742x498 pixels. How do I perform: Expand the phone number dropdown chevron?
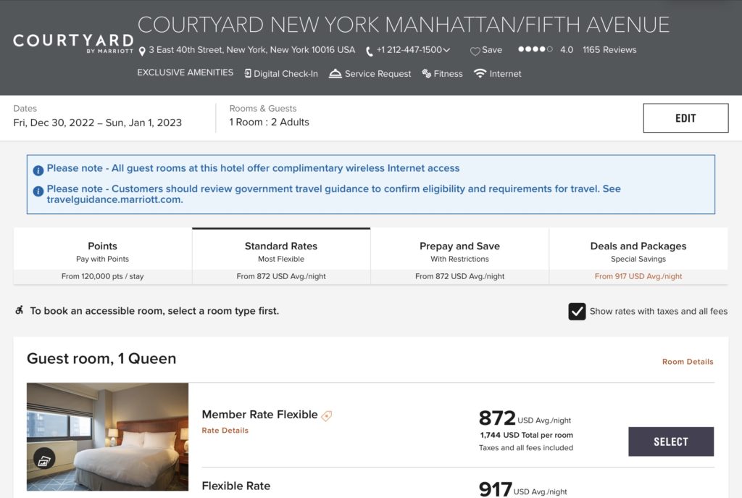(446, 51)
